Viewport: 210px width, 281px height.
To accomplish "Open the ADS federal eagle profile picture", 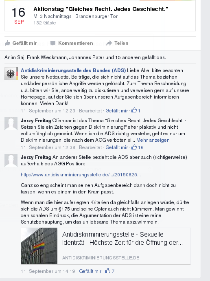I will pos(11,74).
